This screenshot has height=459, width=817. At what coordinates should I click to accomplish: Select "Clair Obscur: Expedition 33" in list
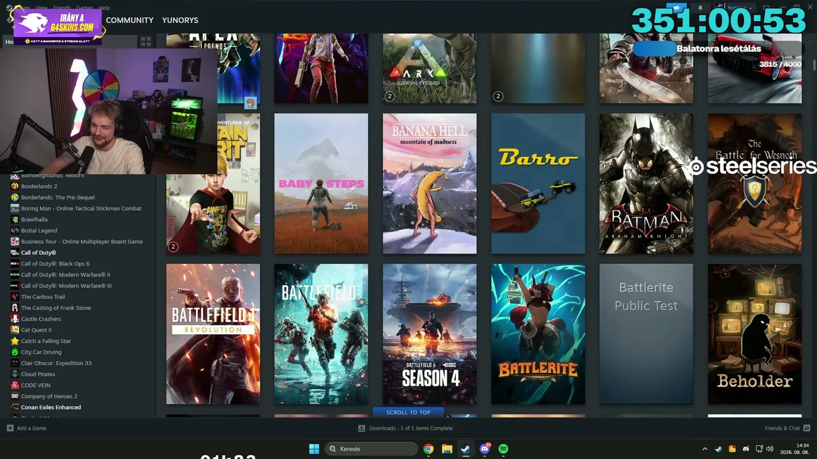[x=56, y=363]
